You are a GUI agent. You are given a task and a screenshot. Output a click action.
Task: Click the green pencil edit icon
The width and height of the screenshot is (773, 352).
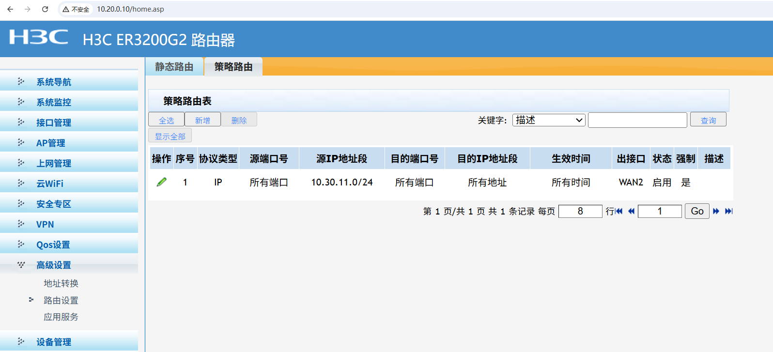point(162,182)
